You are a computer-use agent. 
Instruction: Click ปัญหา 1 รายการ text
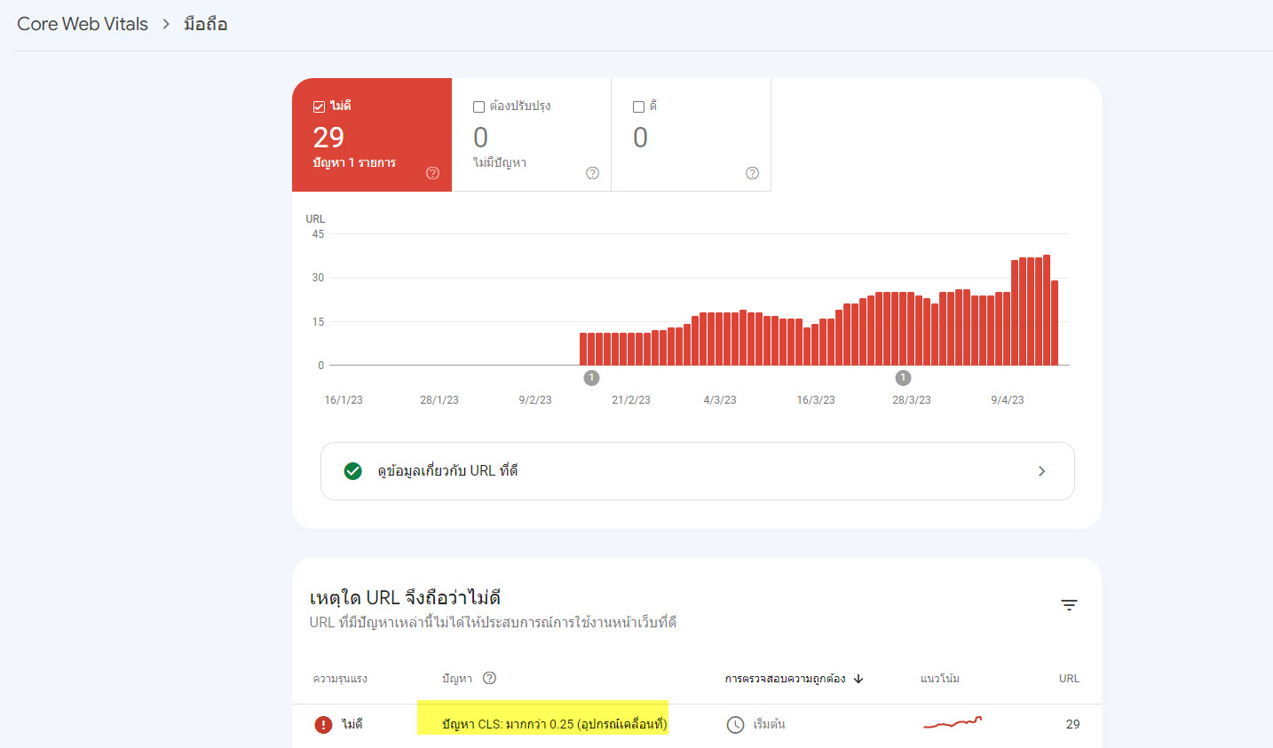(x=354, y=163)
